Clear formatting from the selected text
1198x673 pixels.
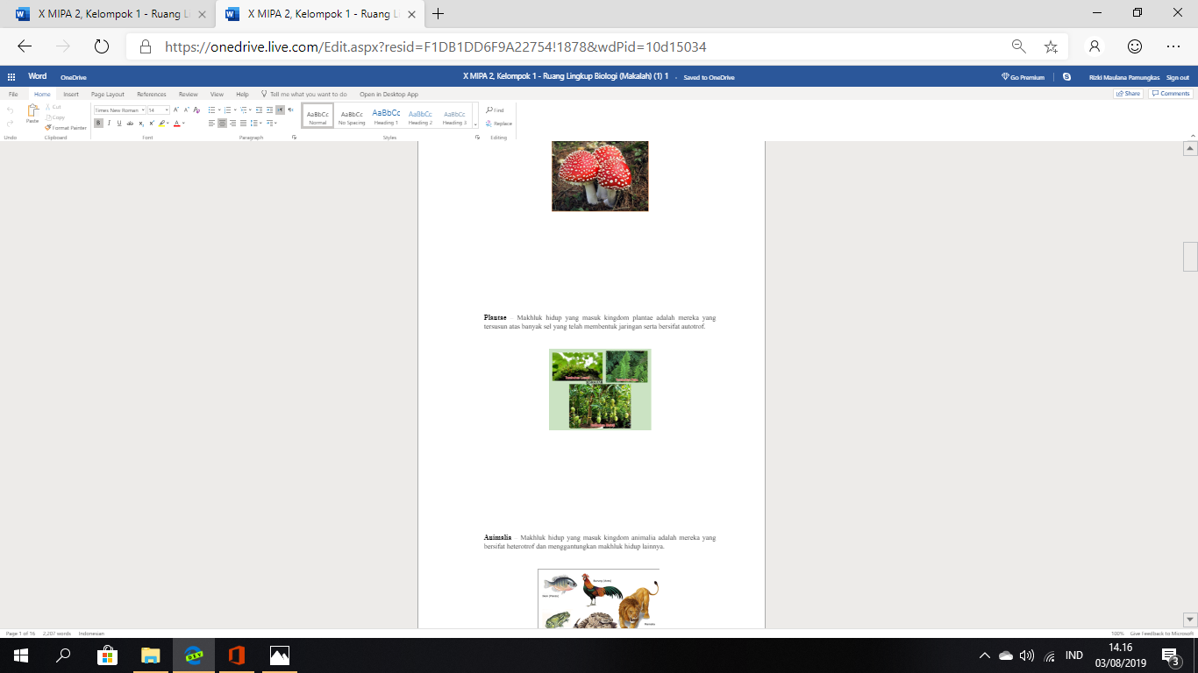(197, 110)
